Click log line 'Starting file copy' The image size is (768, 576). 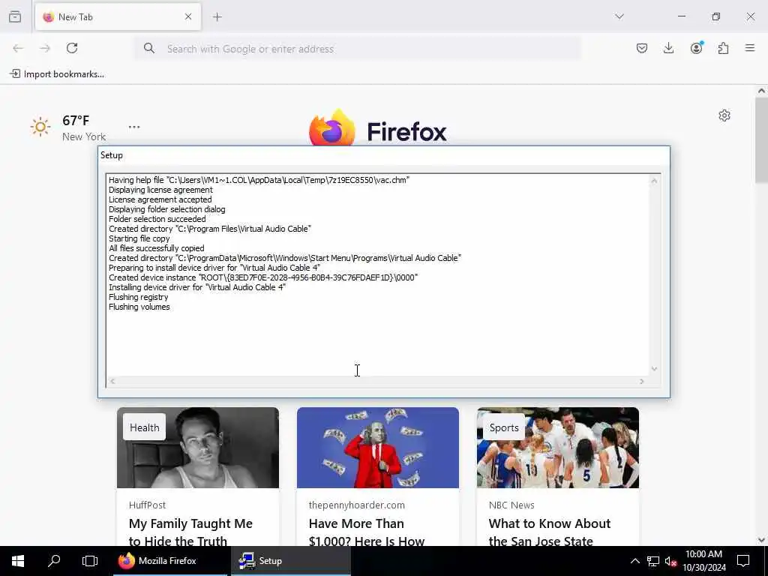coord(139,238)
